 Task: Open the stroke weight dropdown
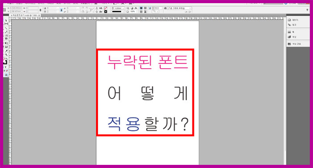coord(123,8)
